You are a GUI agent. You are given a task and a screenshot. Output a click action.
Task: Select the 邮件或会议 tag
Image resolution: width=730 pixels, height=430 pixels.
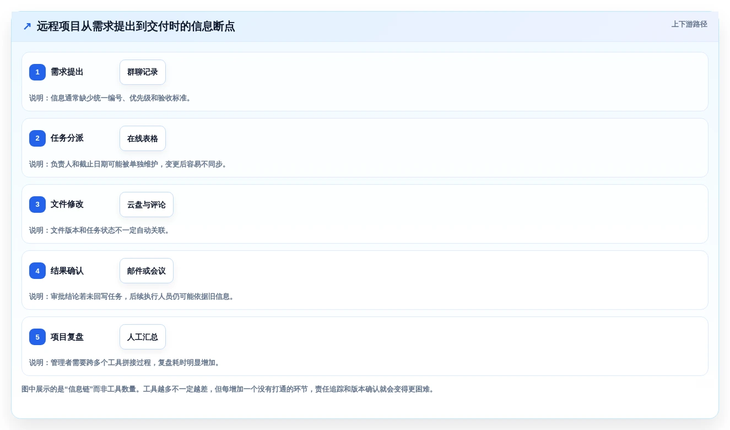point(147,271)
